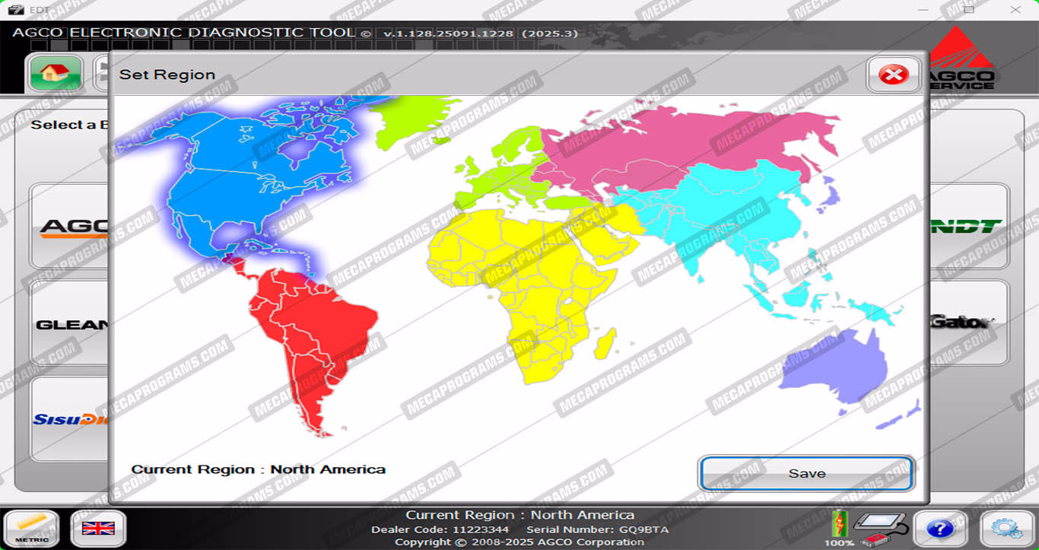Open the settings gear icon

pos(1006,528)
